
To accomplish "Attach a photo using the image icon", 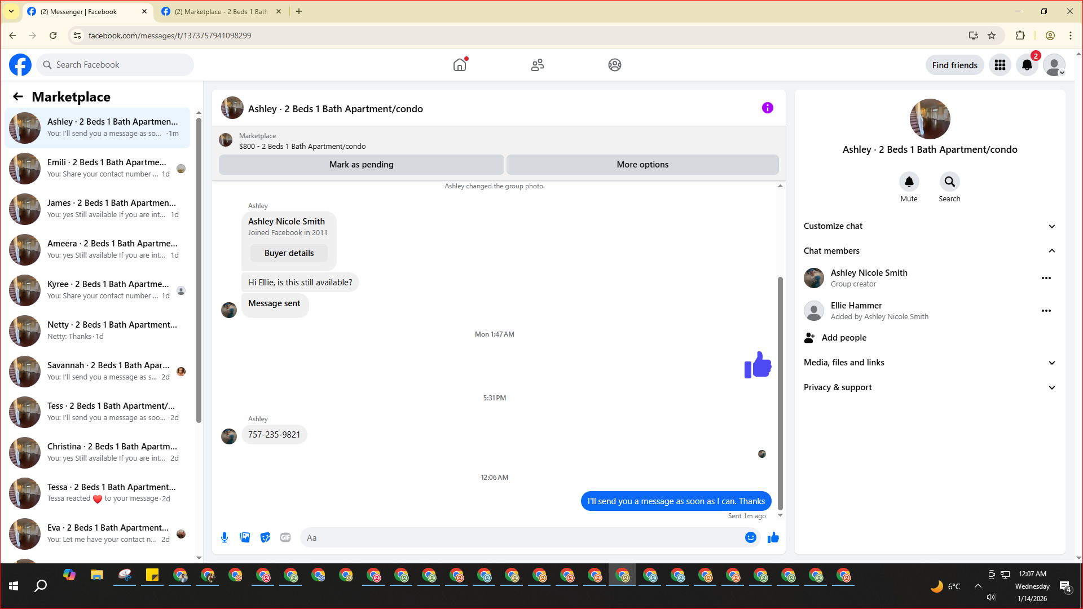I will (x=245, y=537).
